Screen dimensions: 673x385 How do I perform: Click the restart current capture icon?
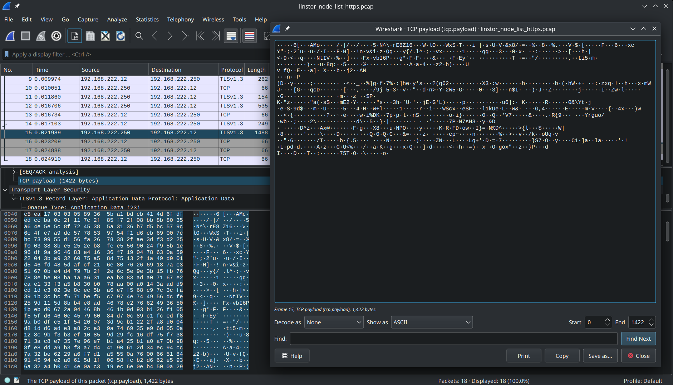[x=41, y=36]
